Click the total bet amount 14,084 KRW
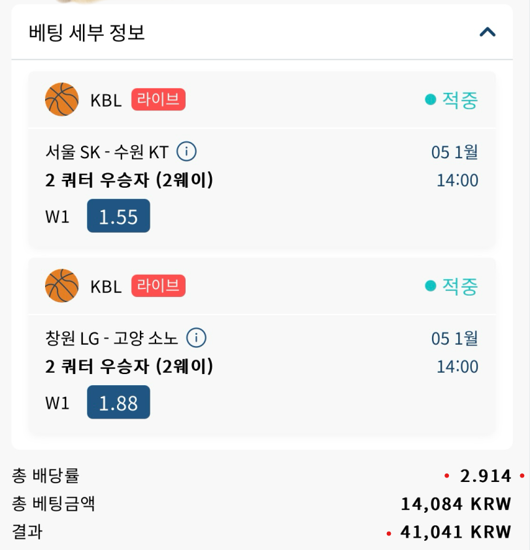 pyautogui.click(x=456, y=504)
